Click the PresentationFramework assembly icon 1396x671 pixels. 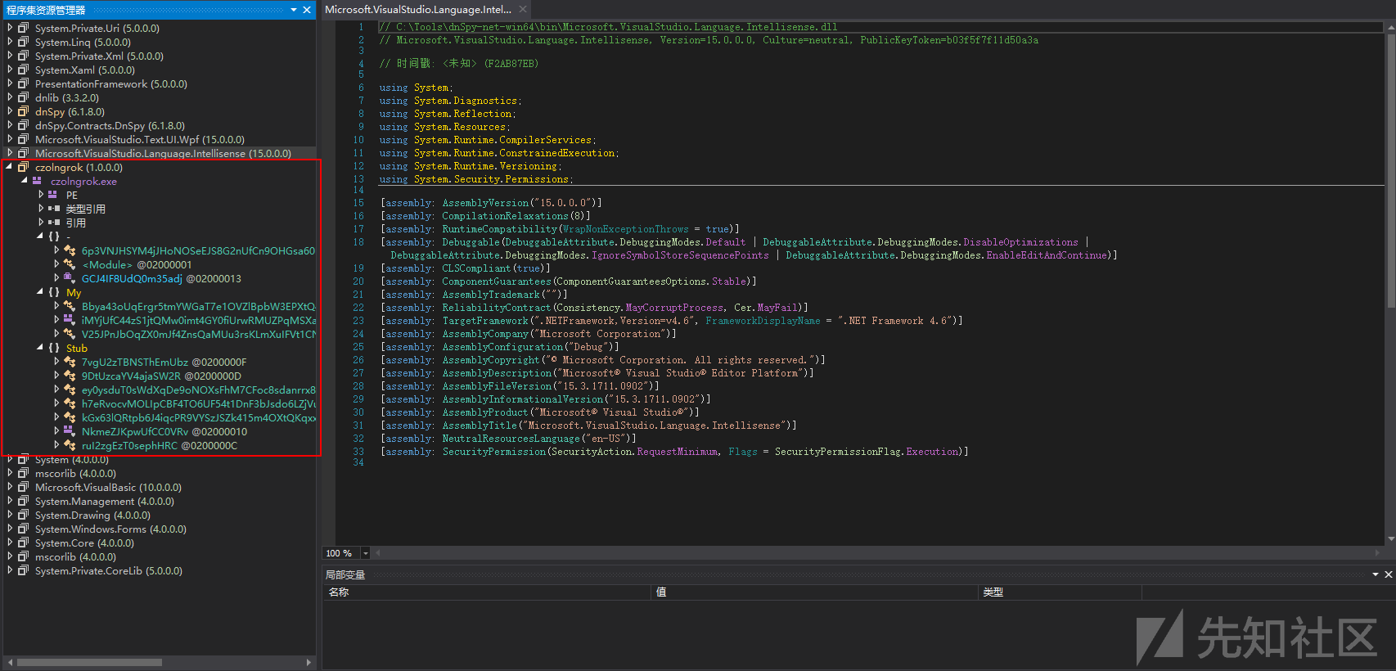[x=24, y=83]
